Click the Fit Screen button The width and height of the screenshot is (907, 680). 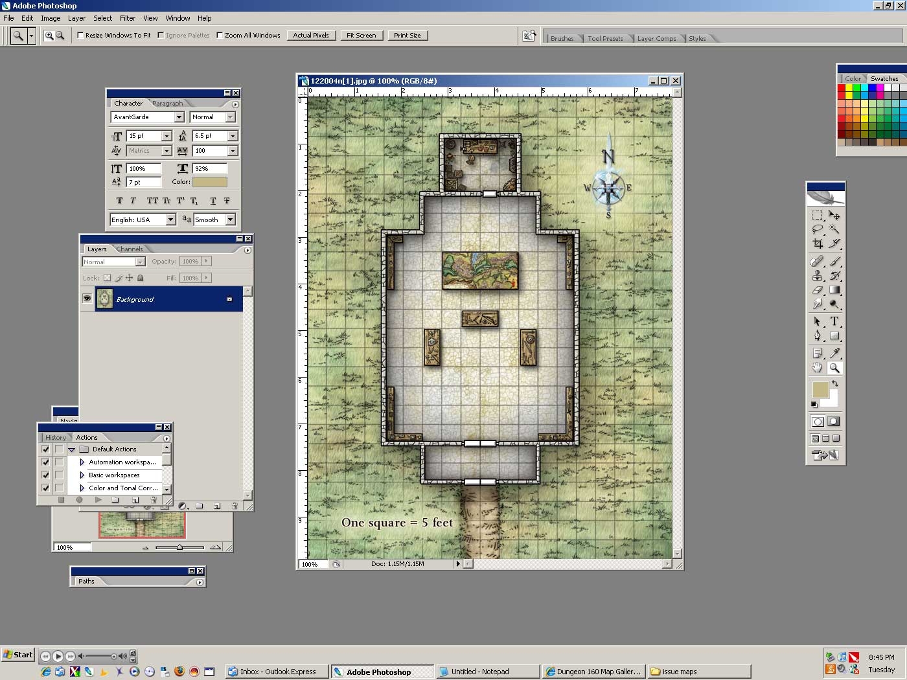(361, 36)
